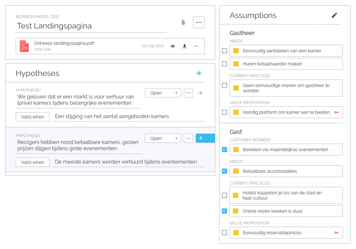Unlink Betaalbare accomodaties via blue arrow checkbox

(x=224, y=171)
